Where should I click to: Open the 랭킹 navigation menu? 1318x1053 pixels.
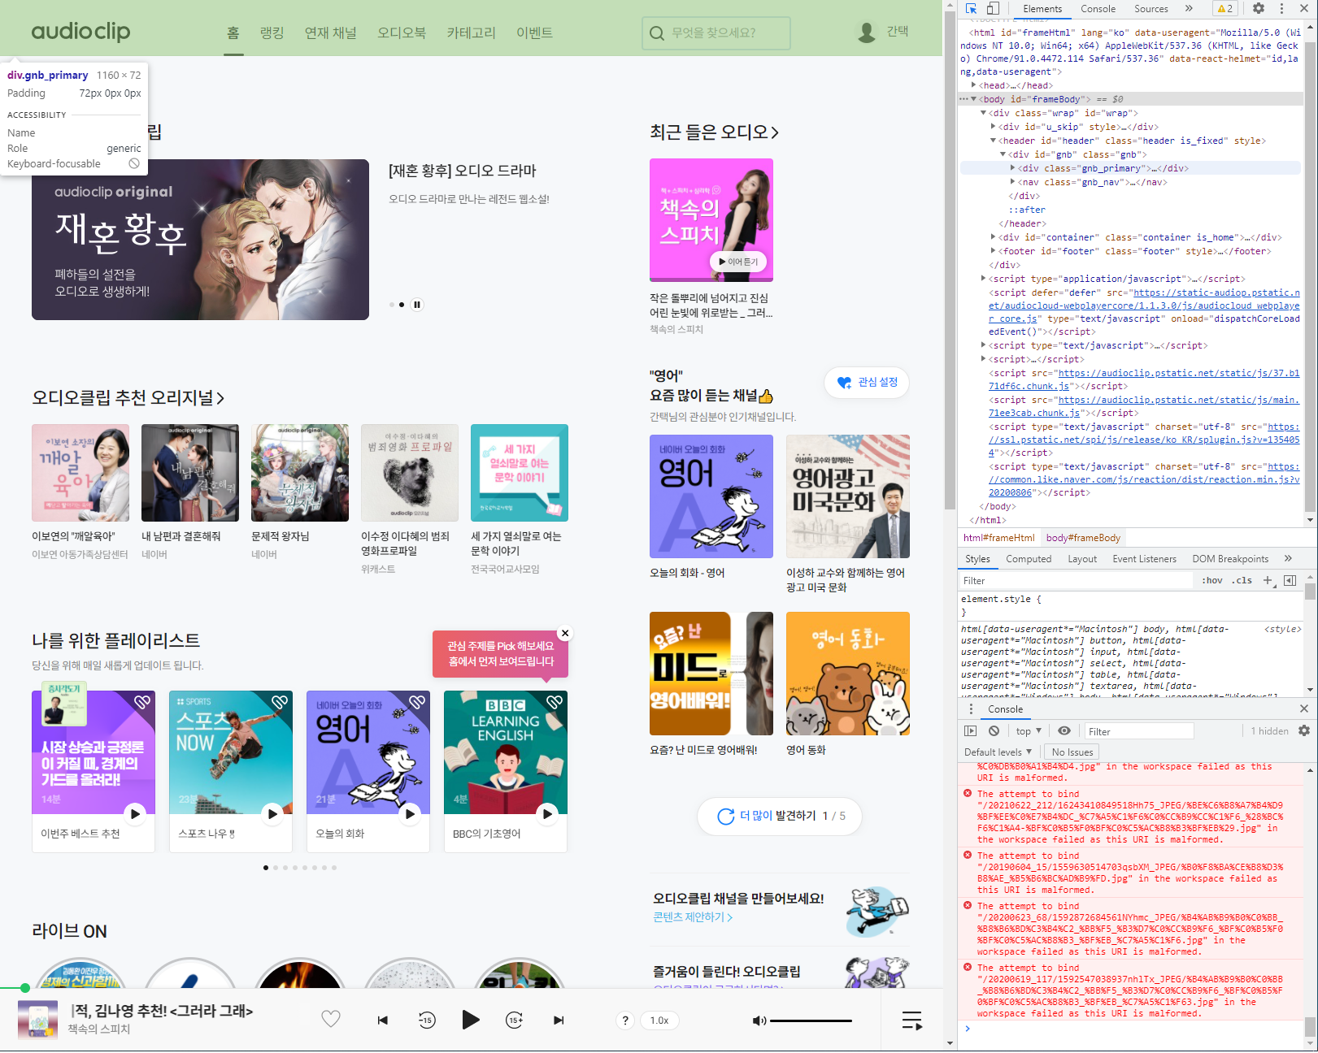tap(272, 32)
